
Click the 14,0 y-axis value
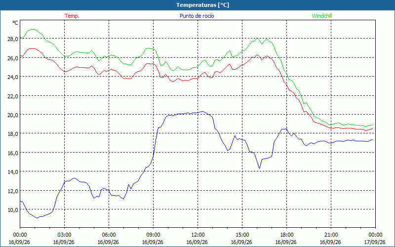coord(13,172)
